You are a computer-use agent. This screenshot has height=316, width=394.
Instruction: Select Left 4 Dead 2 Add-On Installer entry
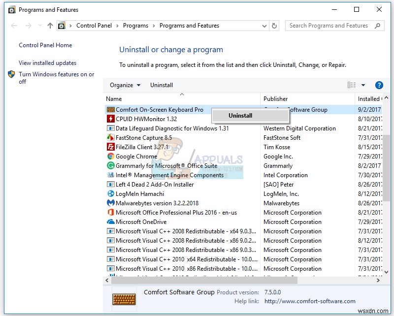coord(155,185)
